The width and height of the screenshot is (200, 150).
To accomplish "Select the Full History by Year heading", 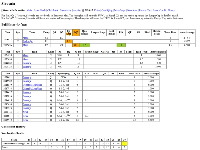I will [x=14, y=24].
